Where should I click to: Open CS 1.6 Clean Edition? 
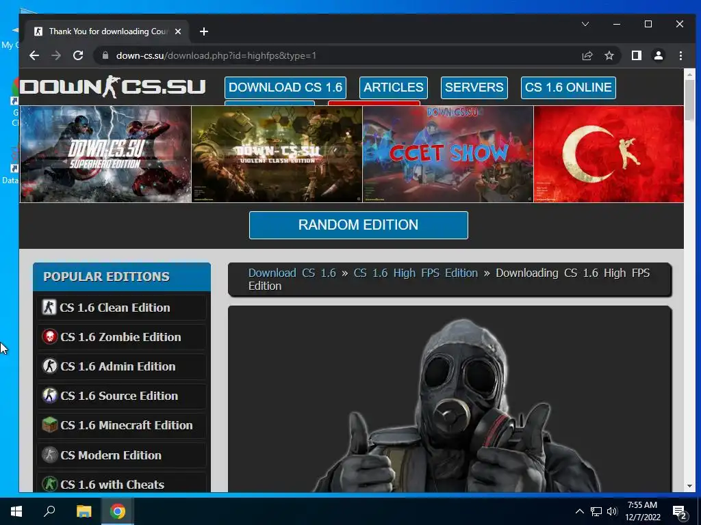(122, 308)
